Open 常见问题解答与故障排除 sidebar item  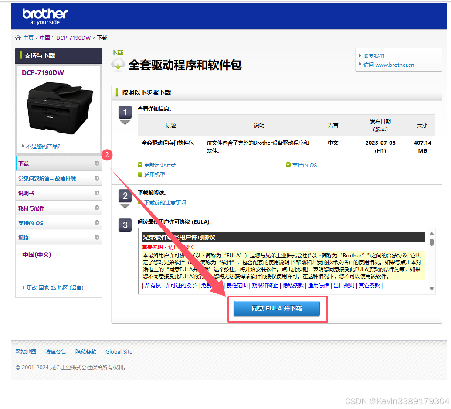pos(59,178)
